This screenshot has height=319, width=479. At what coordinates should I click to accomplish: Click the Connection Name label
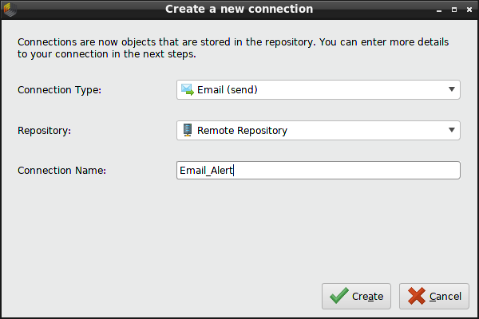point(61,171)
